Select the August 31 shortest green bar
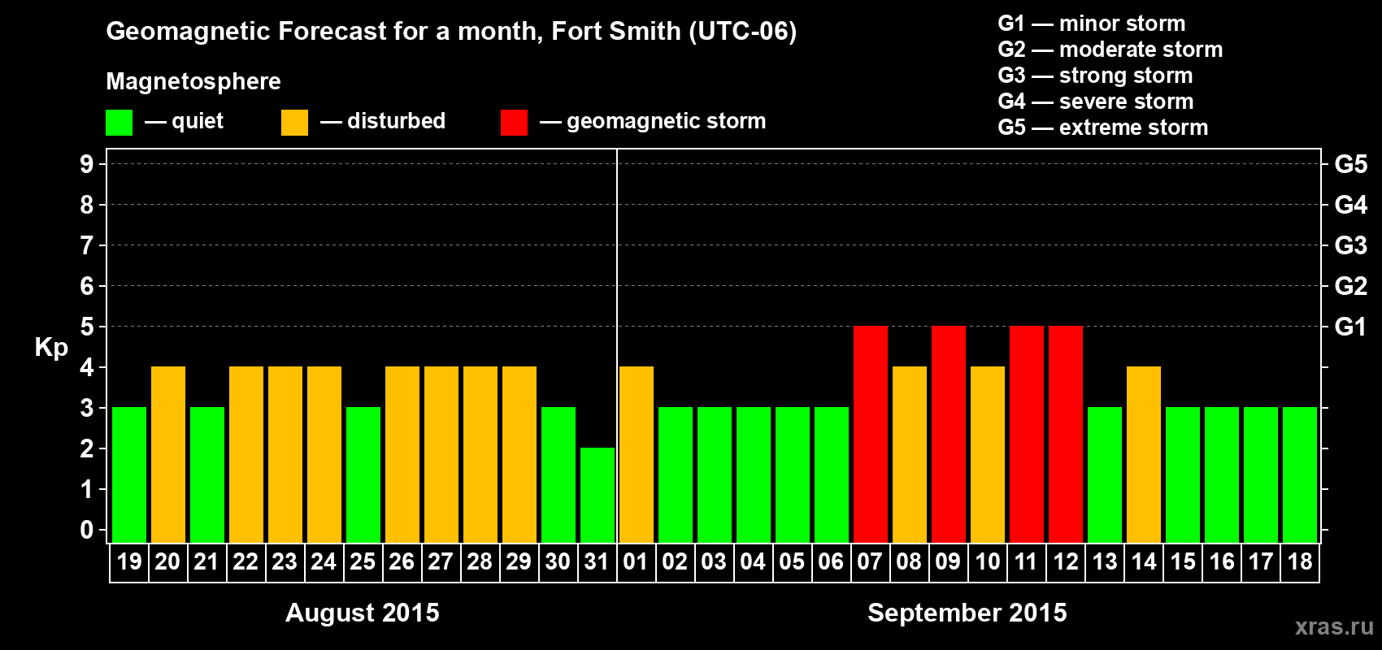Screen dimensions: 1382x650 coord(598,495)
